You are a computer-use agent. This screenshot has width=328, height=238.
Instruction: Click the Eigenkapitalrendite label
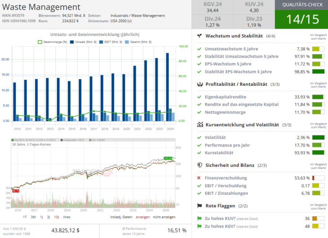225,97
